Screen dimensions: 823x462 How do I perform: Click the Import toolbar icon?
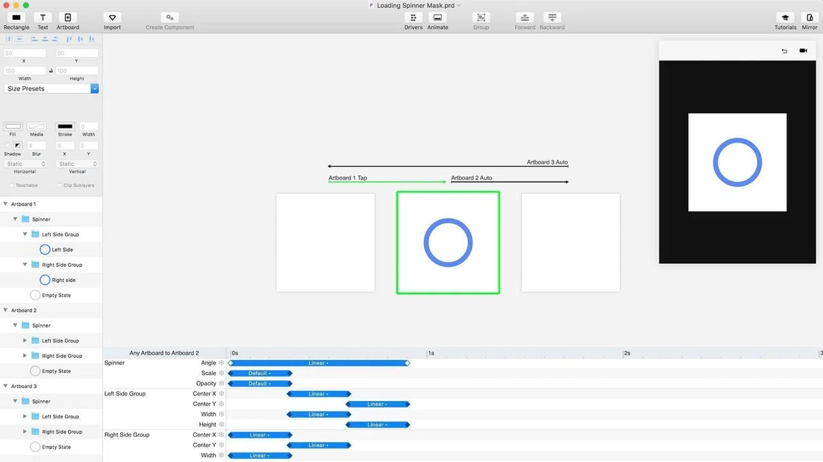[112, 17]
